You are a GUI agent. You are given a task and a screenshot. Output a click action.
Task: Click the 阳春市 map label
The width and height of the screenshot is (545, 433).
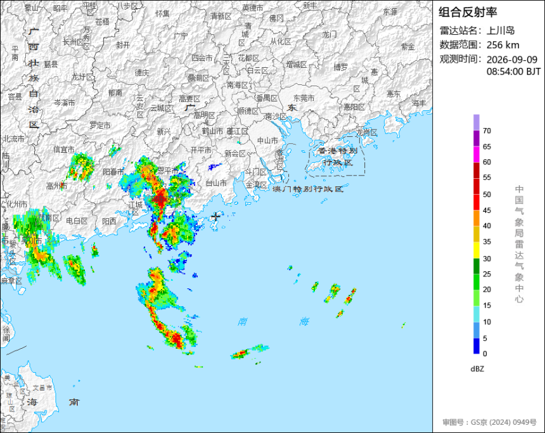coord(113,172)
